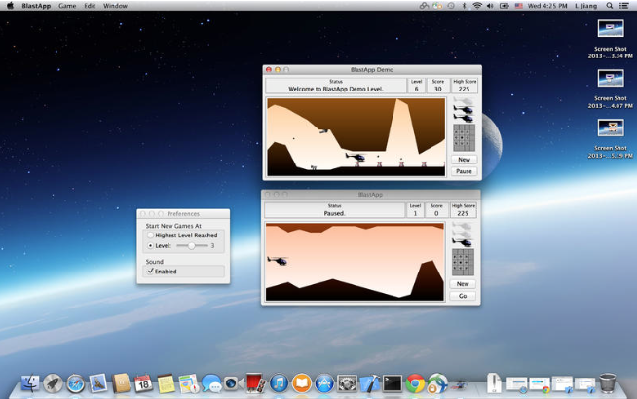This screenshot has width=637, height=399.
Task: Open the BlastApp application menu
Action: coord(36,6)
